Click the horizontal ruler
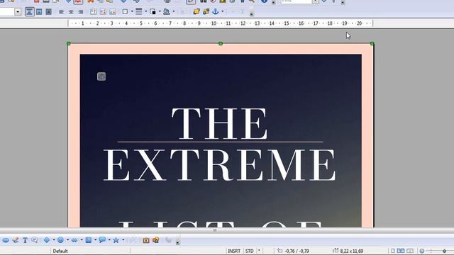This screenshot has height=255, width=454. pyautogui.click(x=221, y=23)
